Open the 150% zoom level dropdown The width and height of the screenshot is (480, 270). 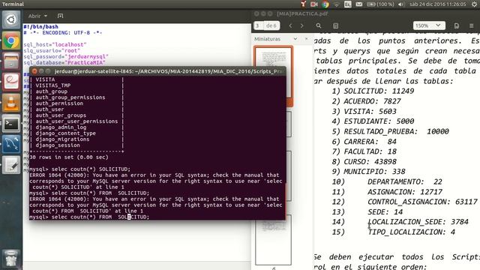(429, 25)
